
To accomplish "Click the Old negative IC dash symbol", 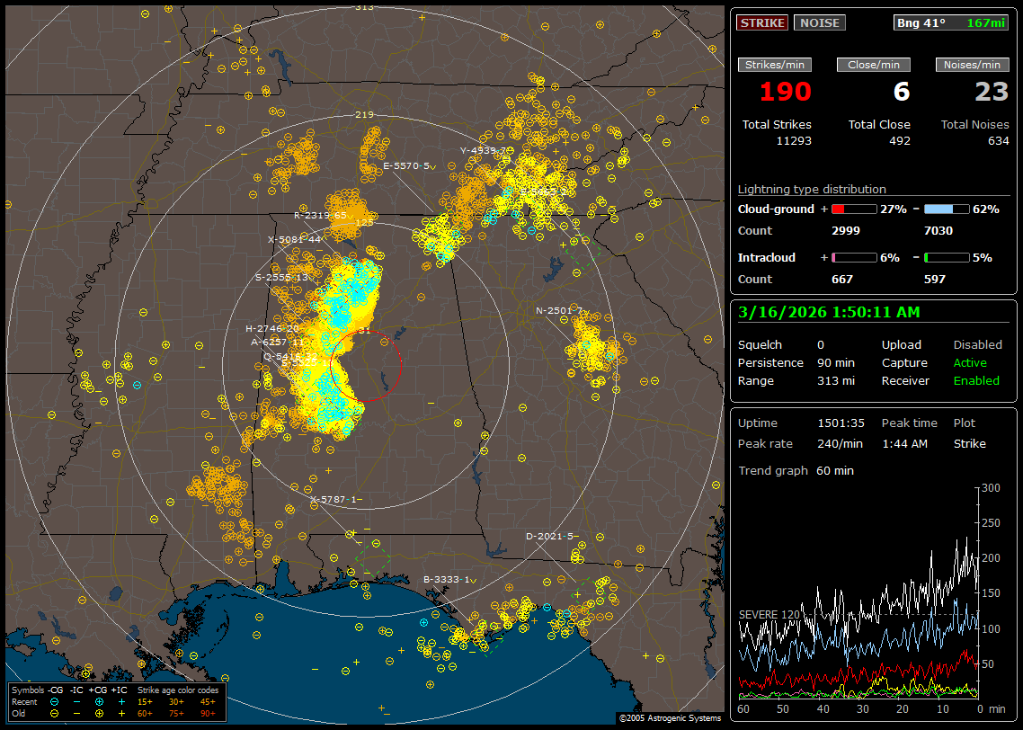I will (x=77, y=713).
